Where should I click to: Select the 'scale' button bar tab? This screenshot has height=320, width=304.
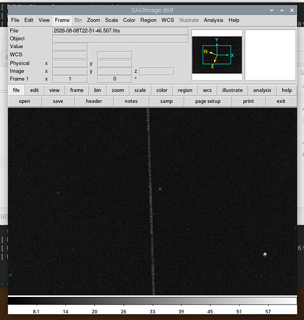click(140, 90)
